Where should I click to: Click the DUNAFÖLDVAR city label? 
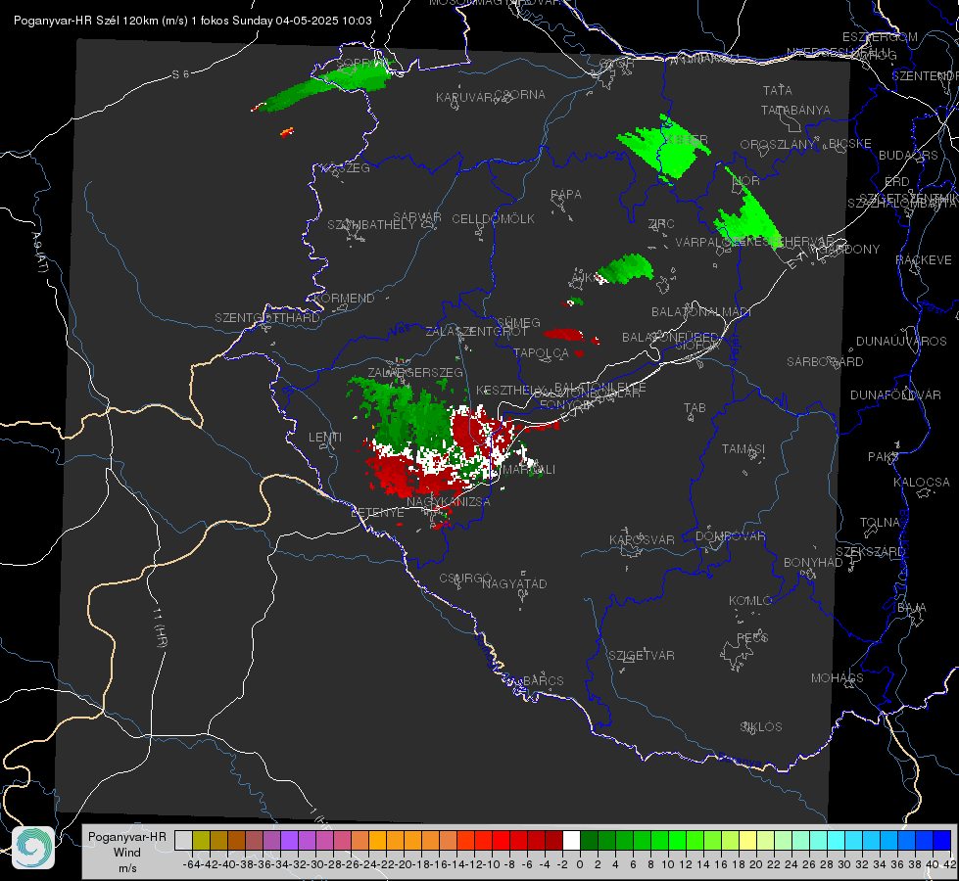(x=896, y=395)
